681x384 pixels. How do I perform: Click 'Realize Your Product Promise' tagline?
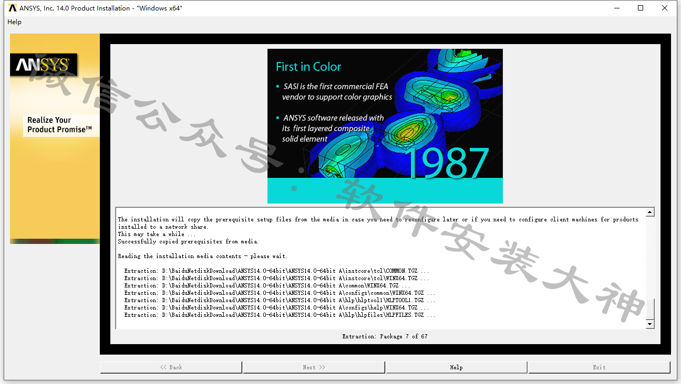click(x=59, y=125)
